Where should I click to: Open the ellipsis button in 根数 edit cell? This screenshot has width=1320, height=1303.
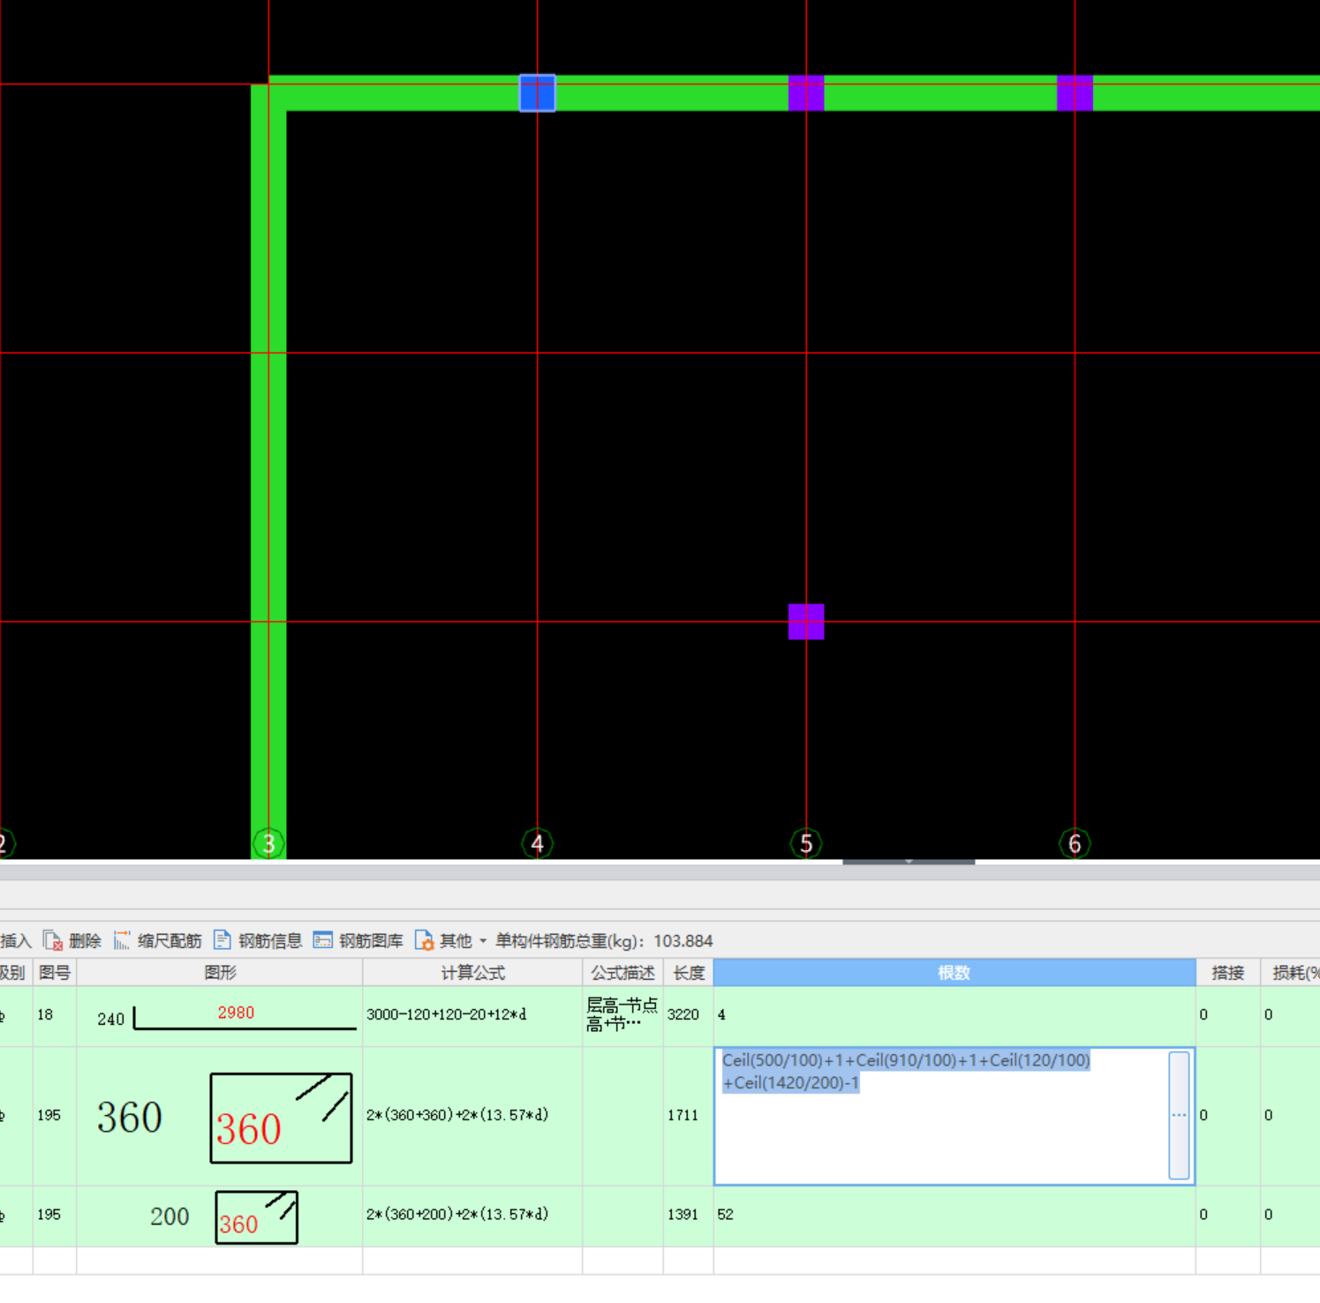(1179, 1116)
